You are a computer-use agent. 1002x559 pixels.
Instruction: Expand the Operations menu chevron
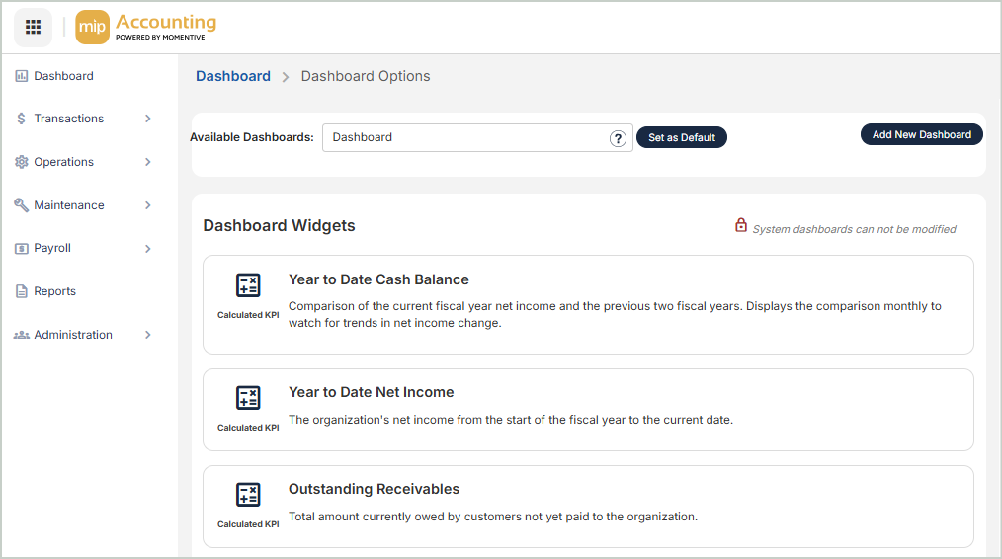[148, 162]
